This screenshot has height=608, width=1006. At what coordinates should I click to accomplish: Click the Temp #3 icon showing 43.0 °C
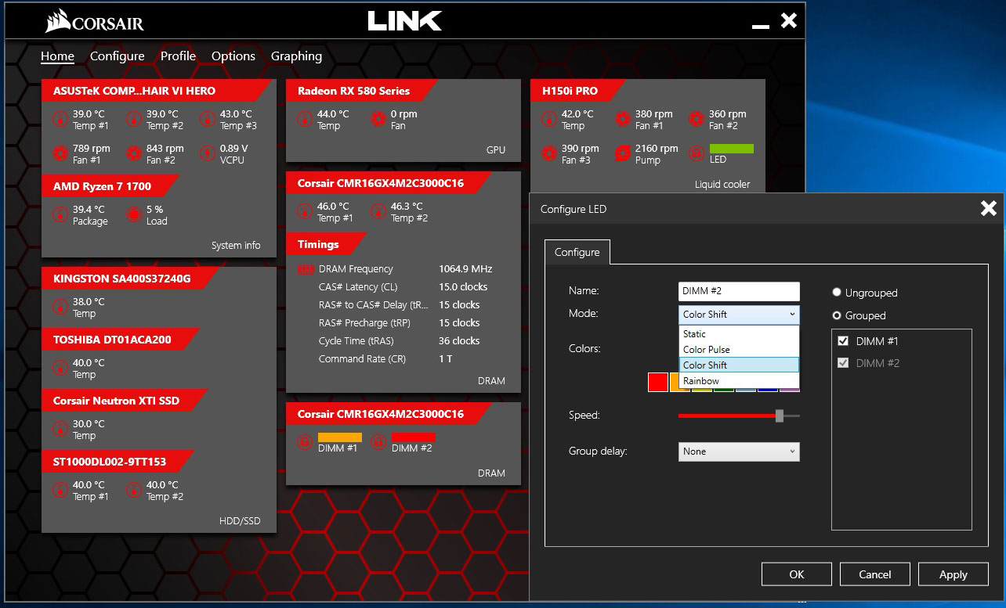point(208,119)
